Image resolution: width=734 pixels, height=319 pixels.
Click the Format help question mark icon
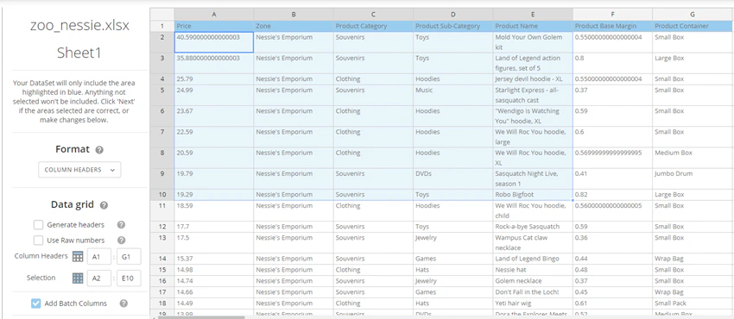tap(99, 150)
